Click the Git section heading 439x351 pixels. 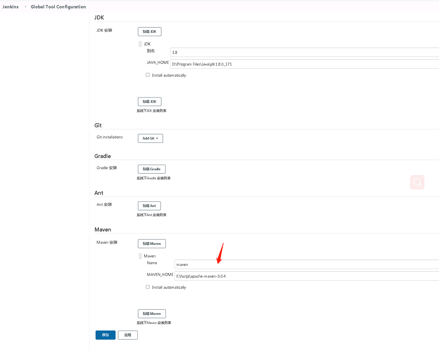pyautogui.click(x=98, y=125)
